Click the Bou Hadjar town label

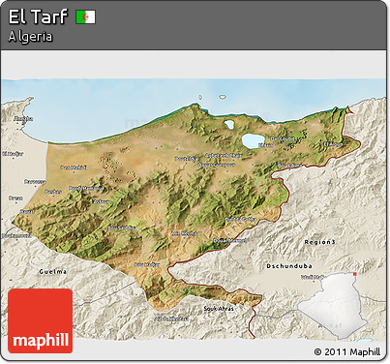coord(147,264)
